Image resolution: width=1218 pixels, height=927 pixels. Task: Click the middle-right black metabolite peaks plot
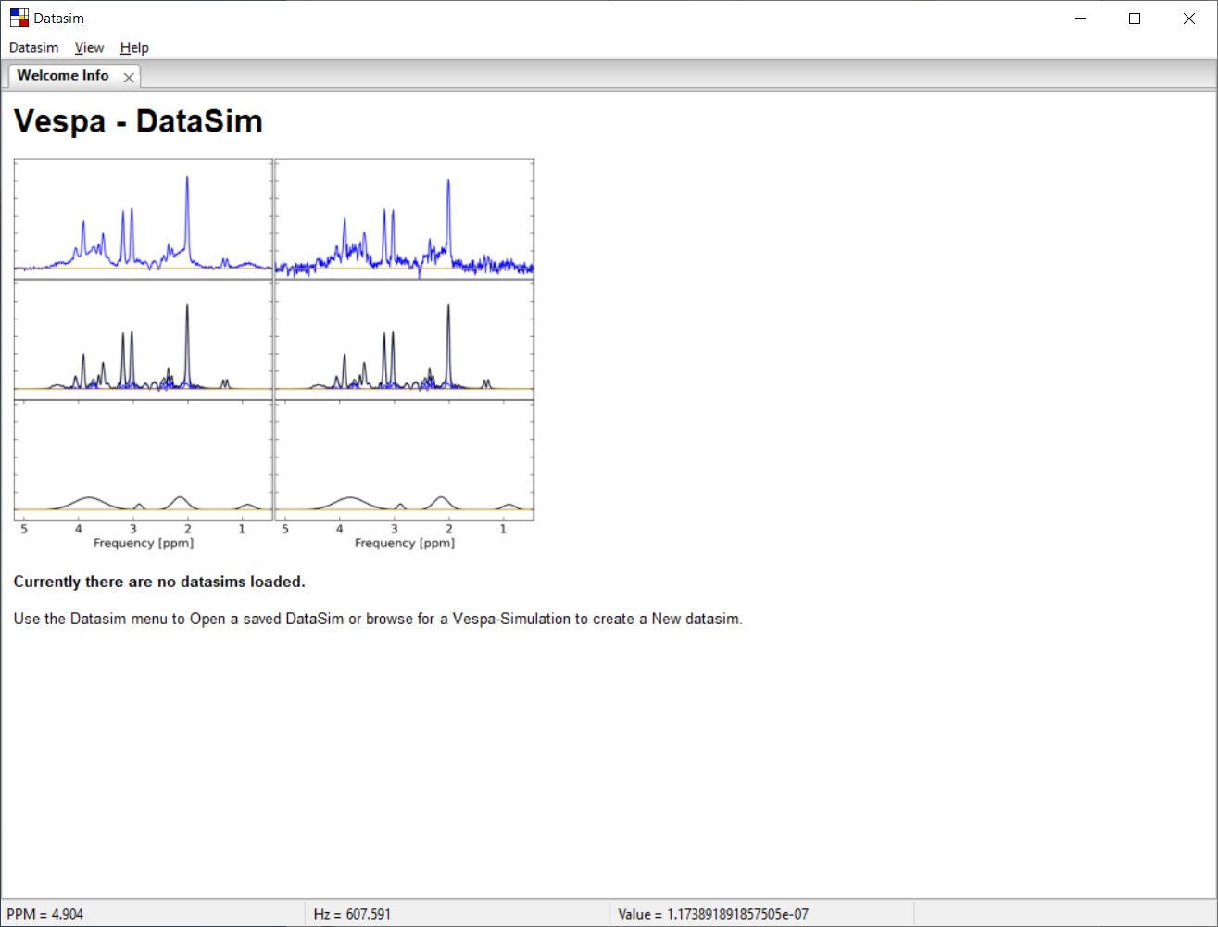pos(405,340)
